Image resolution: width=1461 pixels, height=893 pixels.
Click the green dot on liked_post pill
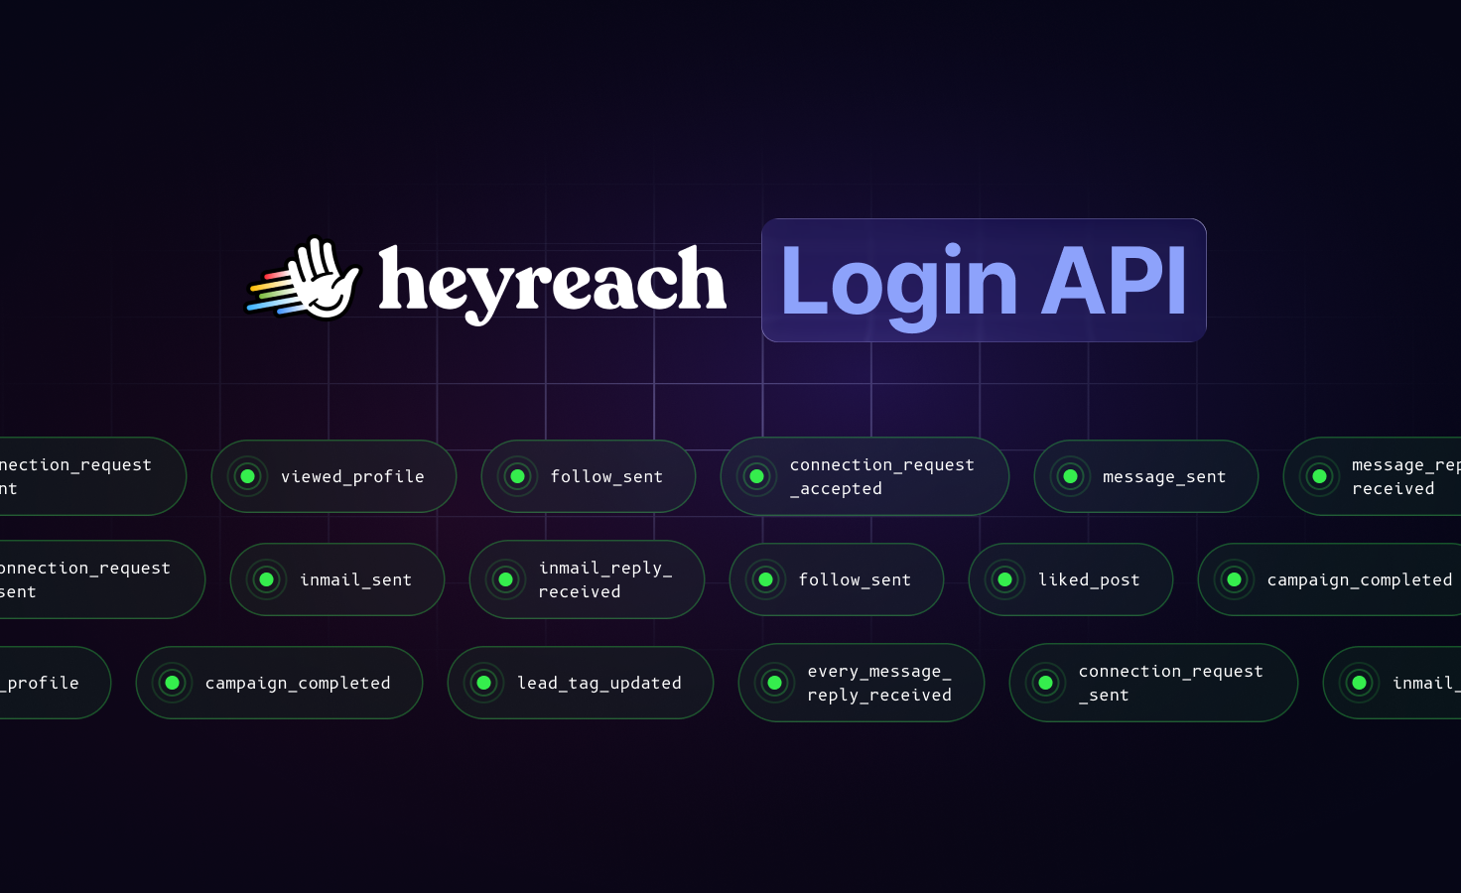(1005, 579)
